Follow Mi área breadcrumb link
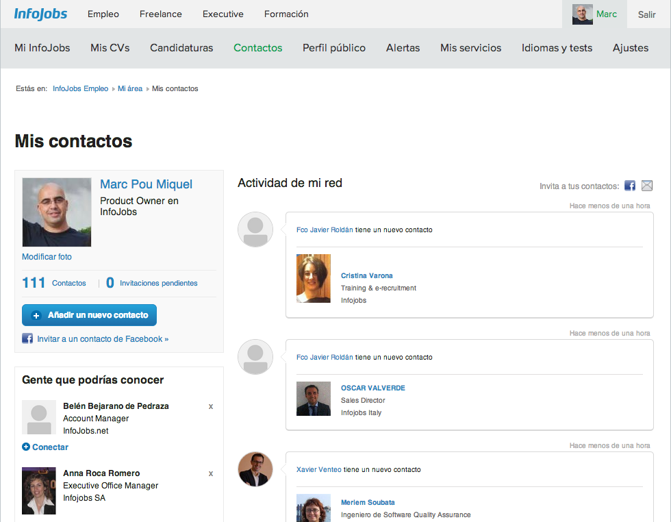 pyautogui.click(x=130, y=88)
